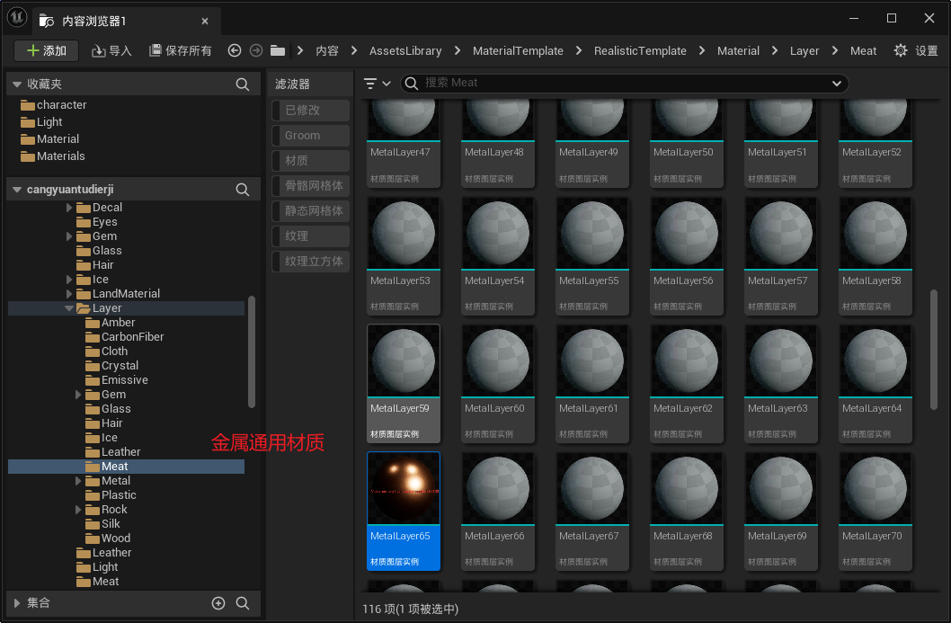This screenshot has width=951, height=623.
Task: Click the add collection plus icon
Action: tap(218, 603)
